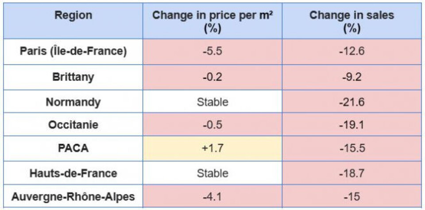Select the -9.2 sales change cell
The height and width of the screenshot is (210, 425).
pos(352,77)
